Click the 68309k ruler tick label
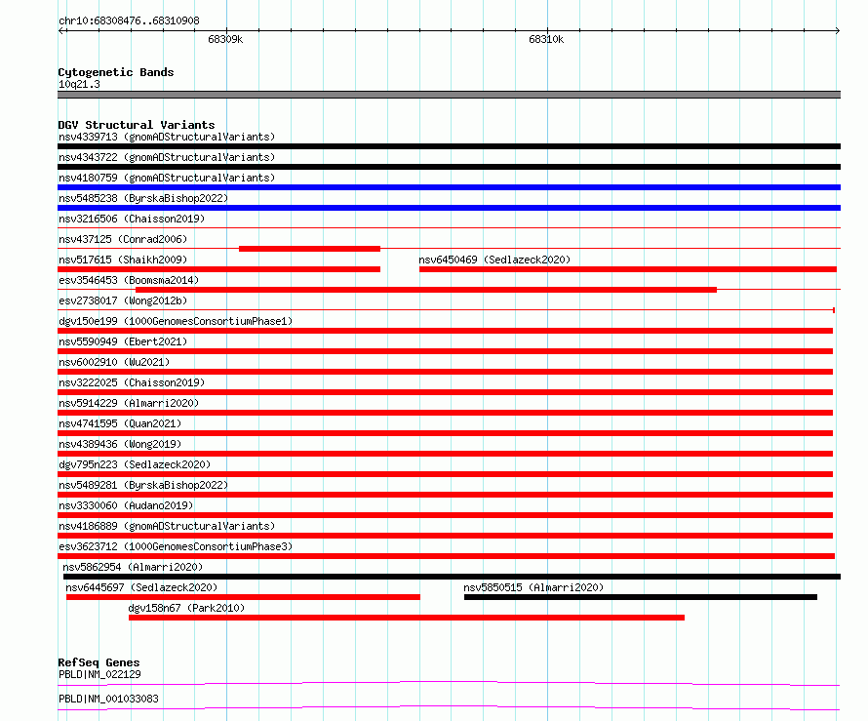 coord(225,39)
